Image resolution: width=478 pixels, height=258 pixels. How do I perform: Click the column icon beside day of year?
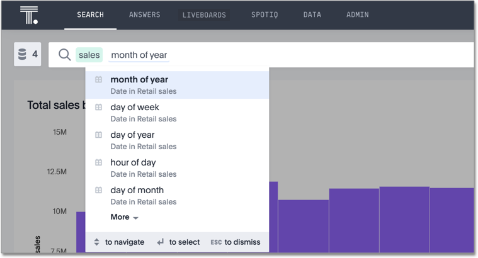point(98,135)
